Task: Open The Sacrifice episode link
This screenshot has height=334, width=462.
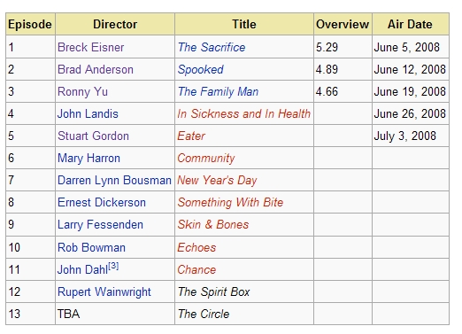Action: [212, 47]
